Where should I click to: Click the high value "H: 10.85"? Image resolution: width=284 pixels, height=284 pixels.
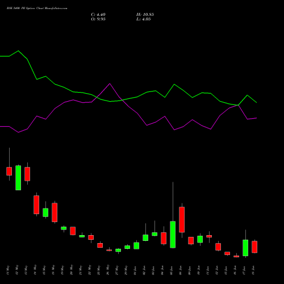[x=145, y=15]
